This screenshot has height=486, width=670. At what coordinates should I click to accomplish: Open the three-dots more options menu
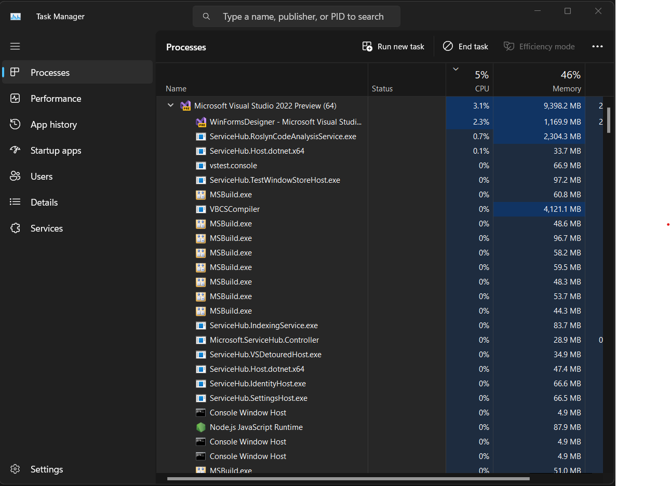tap(597, 47)
